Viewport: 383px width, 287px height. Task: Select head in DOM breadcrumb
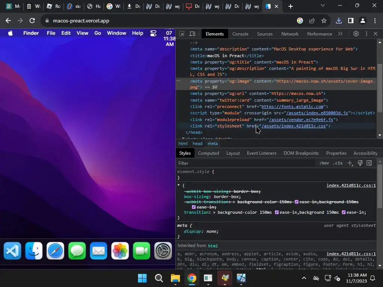click(x=197, y=143)
